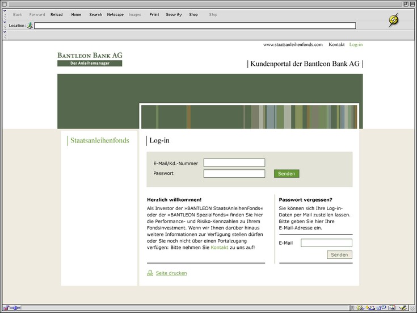Click the window collapse box in title bar
The height and width of the screenshot is (313, 417).
point(412,4)
